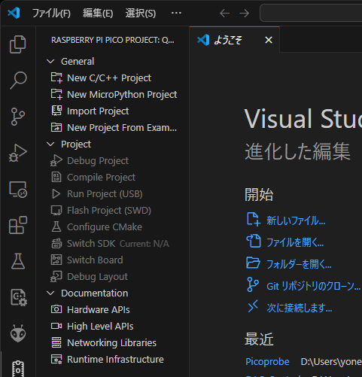
Task: Select New Project From Example
Action: (x=112, y=128)
